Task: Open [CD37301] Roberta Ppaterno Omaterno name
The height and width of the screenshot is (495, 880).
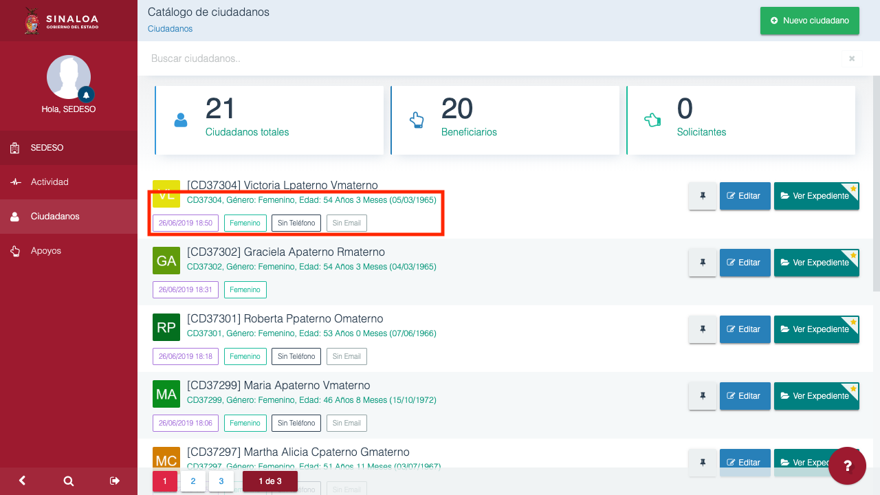Action: [x=285, y=319]
